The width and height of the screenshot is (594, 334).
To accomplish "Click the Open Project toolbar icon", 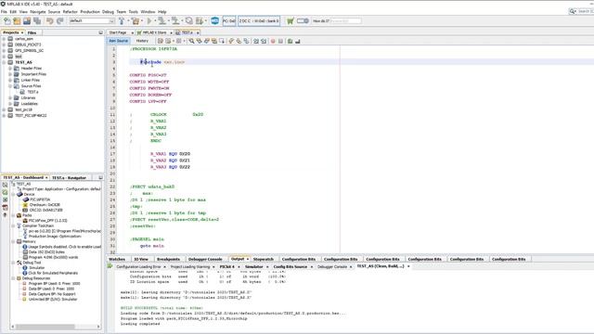I will [x=27, y=20].
